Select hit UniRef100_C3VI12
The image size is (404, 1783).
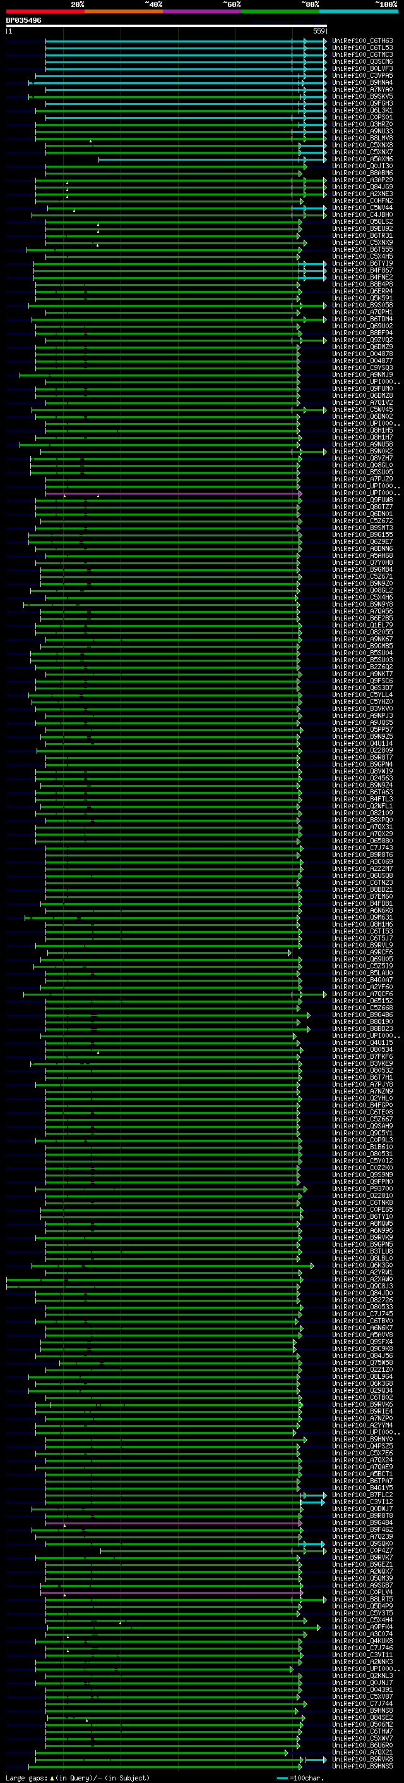coord(362,1502)
